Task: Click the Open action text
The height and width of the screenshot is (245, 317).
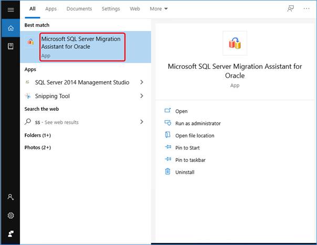Action: coord(182,111)
